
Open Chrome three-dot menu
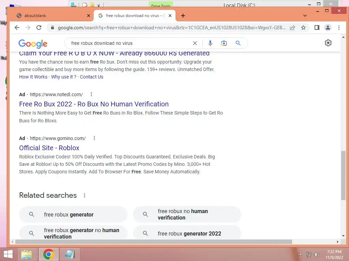point(339,28)
